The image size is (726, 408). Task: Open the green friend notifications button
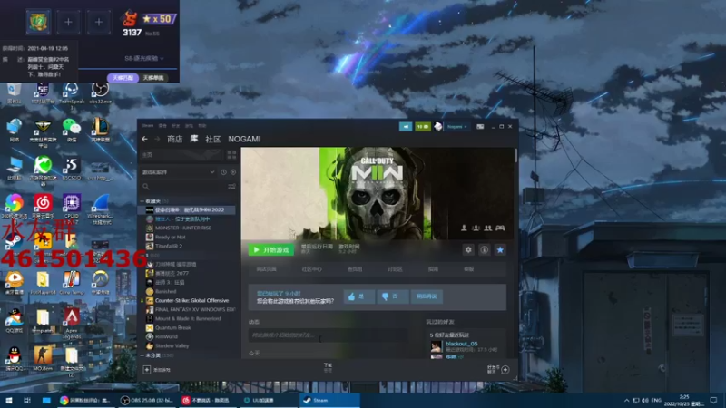point(422,126)
